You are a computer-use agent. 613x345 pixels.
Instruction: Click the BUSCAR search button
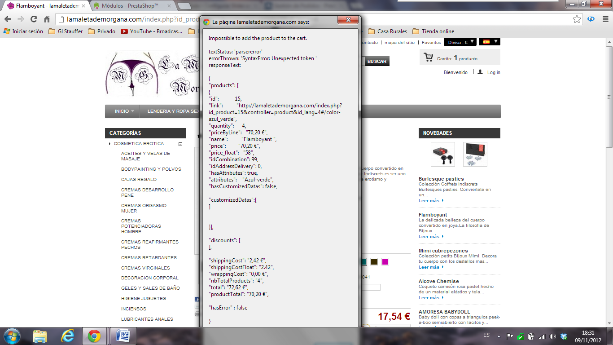(x=377, y=62)
